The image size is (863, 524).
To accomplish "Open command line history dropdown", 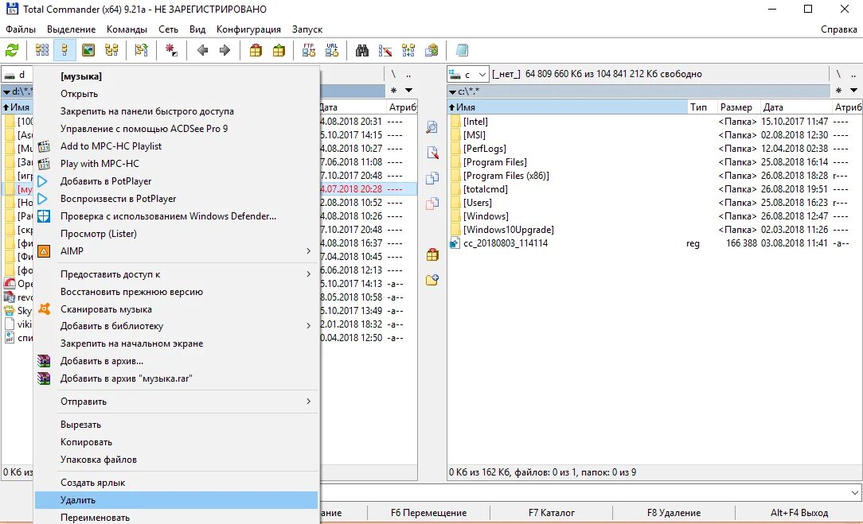I will point(855,493).
